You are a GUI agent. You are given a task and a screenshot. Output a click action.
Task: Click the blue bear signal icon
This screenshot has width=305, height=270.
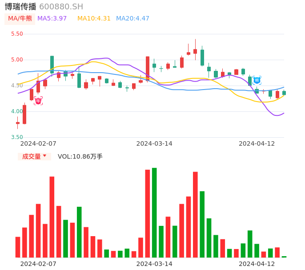coord(257,80)
